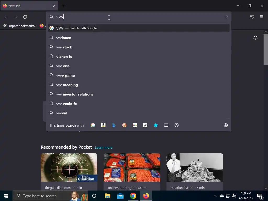Open the Firefox application menu
The width and height of the screenshot is (268, 201).
(x=262, y=17)
